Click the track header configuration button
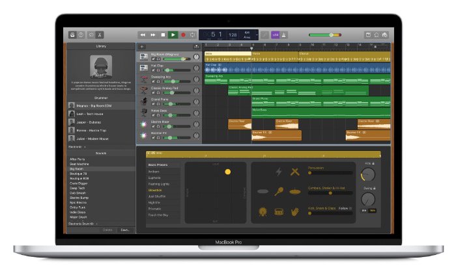This screenshot has width=456, height=266. pyautogui.click(x=196, y=46)
